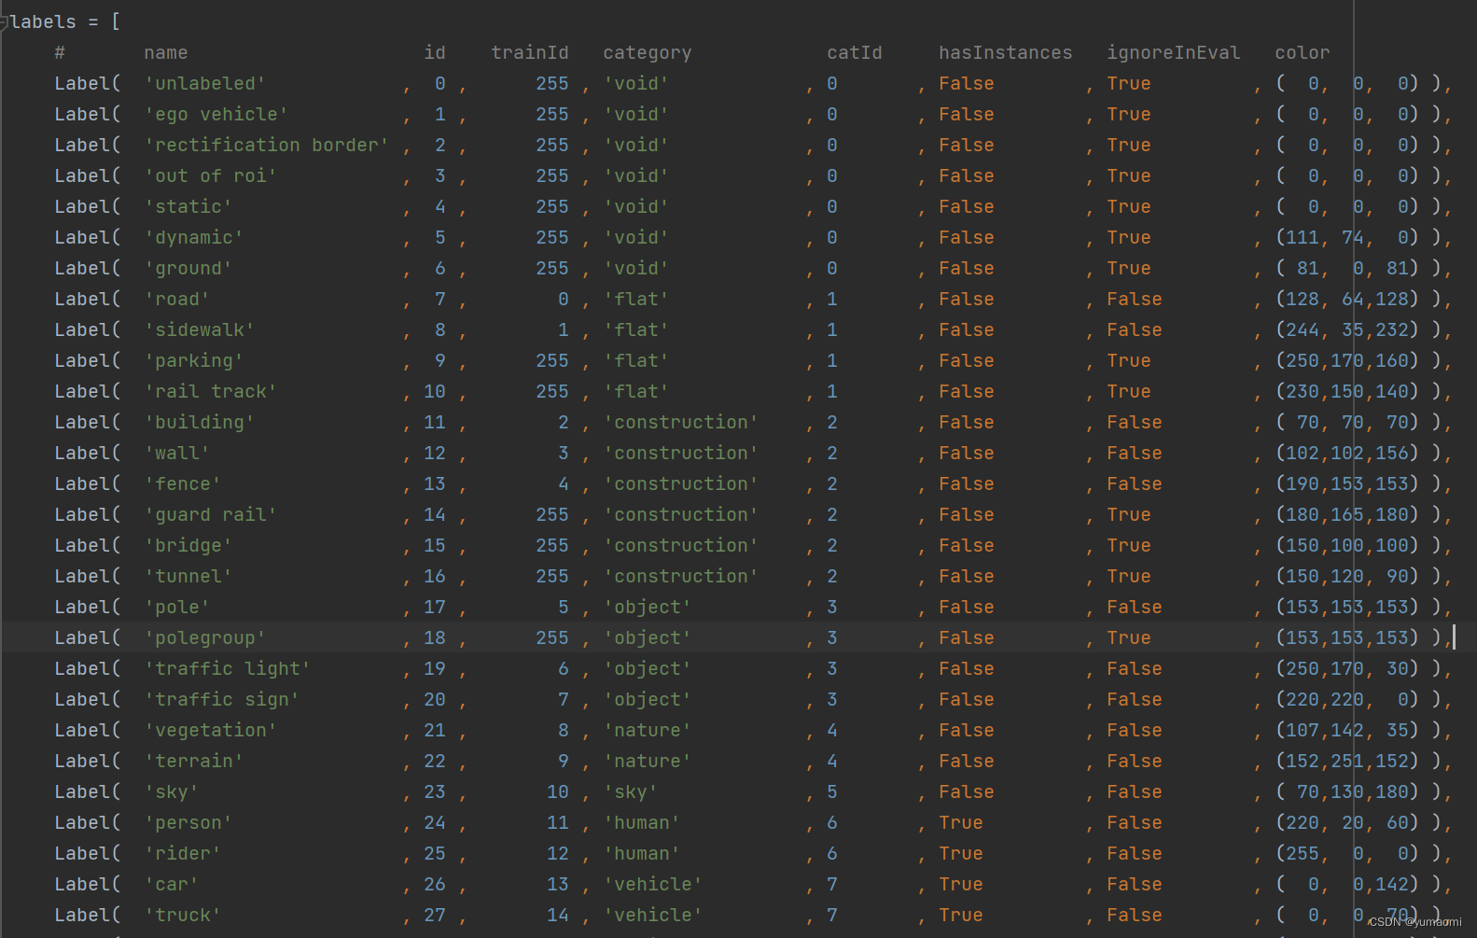
Task: Click the 'catId' column header comment
Action: 855,53
